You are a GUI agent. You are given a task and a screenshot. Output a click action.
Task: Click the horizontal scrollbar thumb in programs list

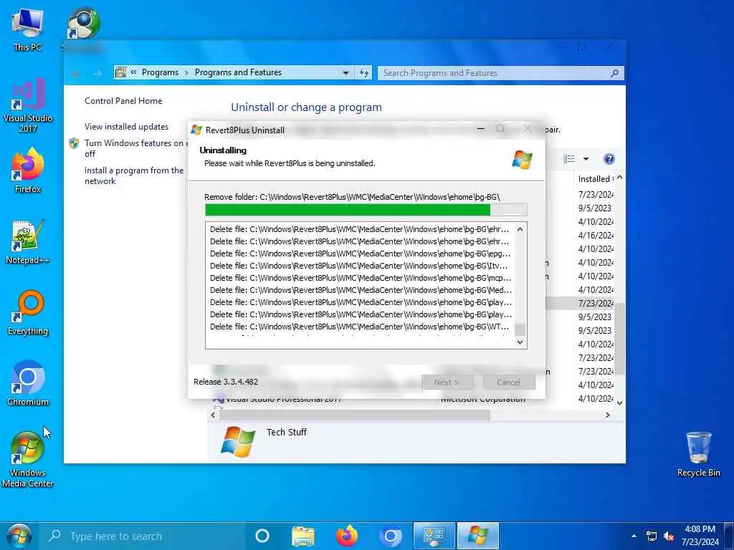click(355, 415)
